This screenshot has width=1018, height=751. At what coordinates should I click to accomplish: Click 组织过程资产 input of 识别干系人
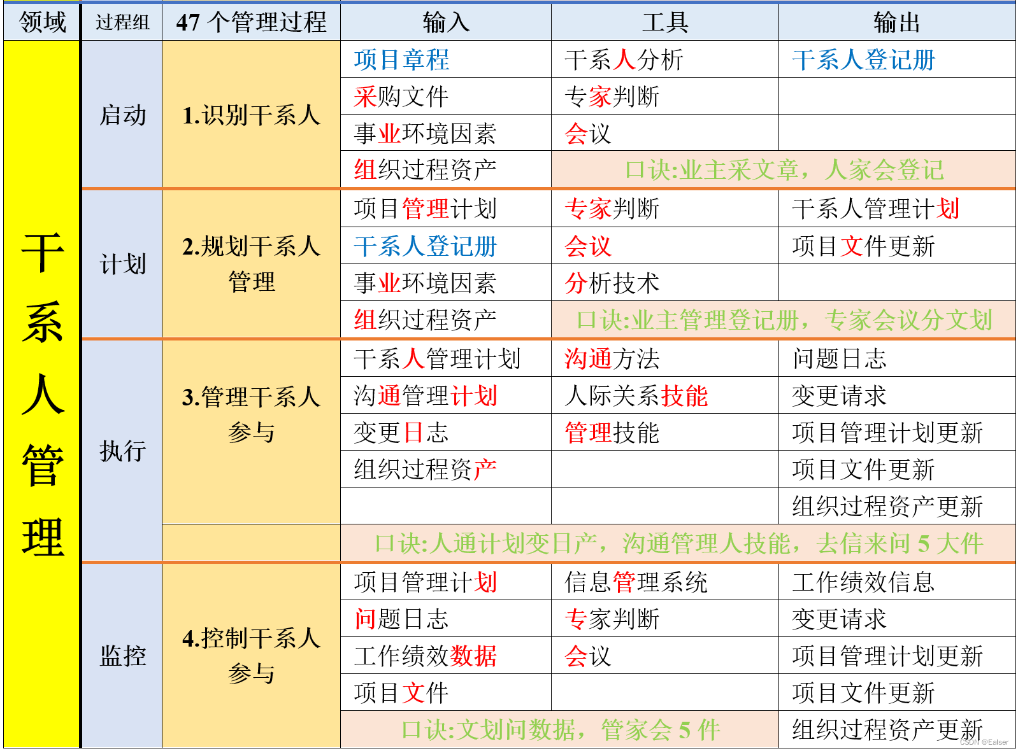coord(446,170)
